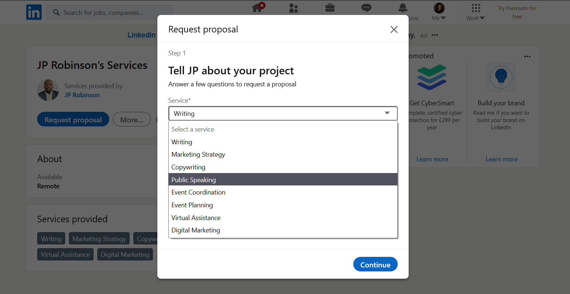Collapse the Service dropdown arrow

[387, 113]
